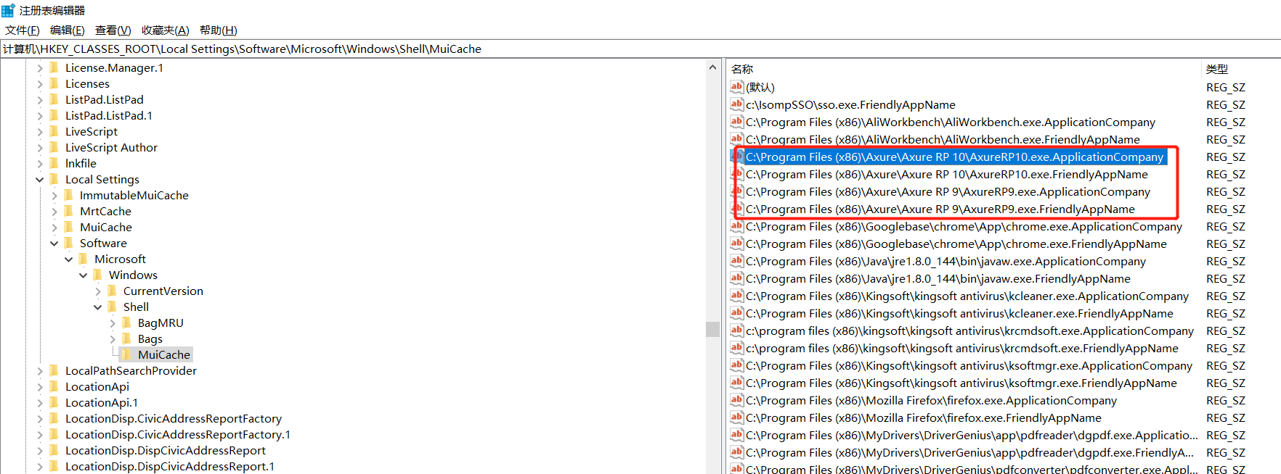1281x474 pixels.
Task: Open the 收藏夹(A) menu
Action: point(166,30)
